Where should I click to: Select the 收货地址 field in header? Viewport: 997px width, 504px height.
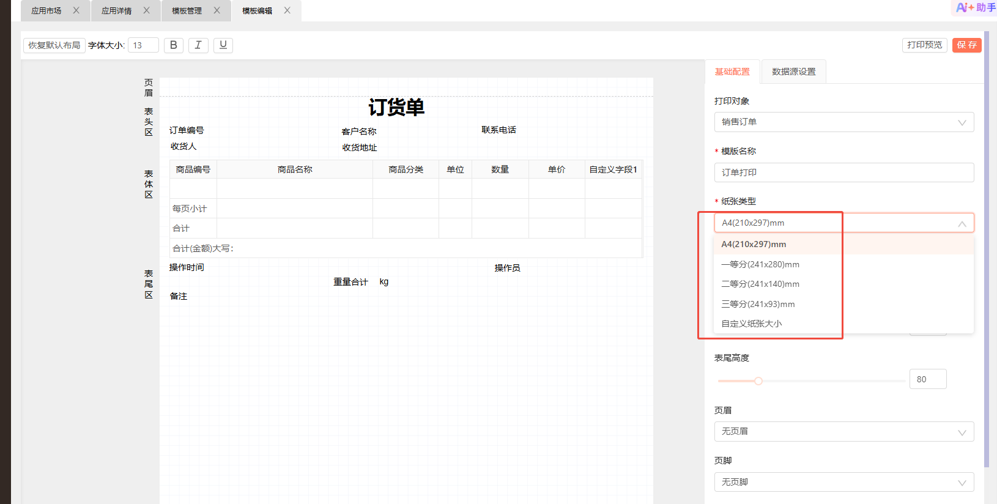pos(360,147)
